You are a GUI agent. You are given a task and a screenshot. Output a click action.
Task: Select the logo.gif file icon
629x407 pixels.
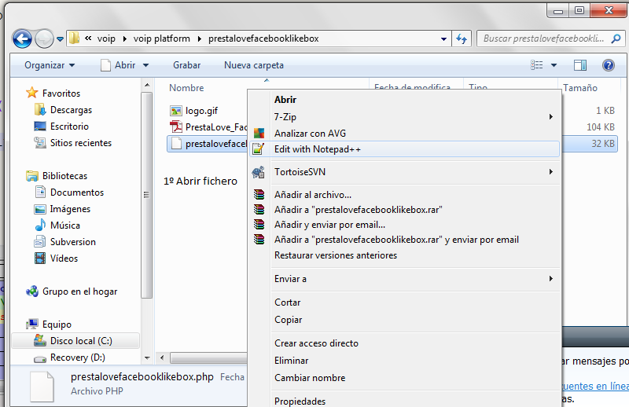(x=176, y=111)
